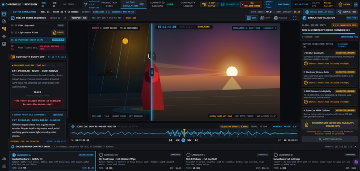Collapse the docked repair contact sheet chevron
360x171 pixels.
(356, 147)
